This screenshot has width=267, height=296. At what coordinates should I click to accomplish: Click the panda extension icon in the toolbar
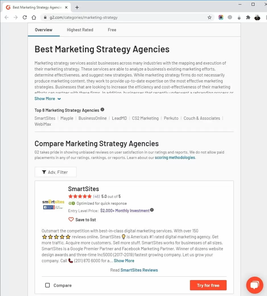[x=257, y=17]
